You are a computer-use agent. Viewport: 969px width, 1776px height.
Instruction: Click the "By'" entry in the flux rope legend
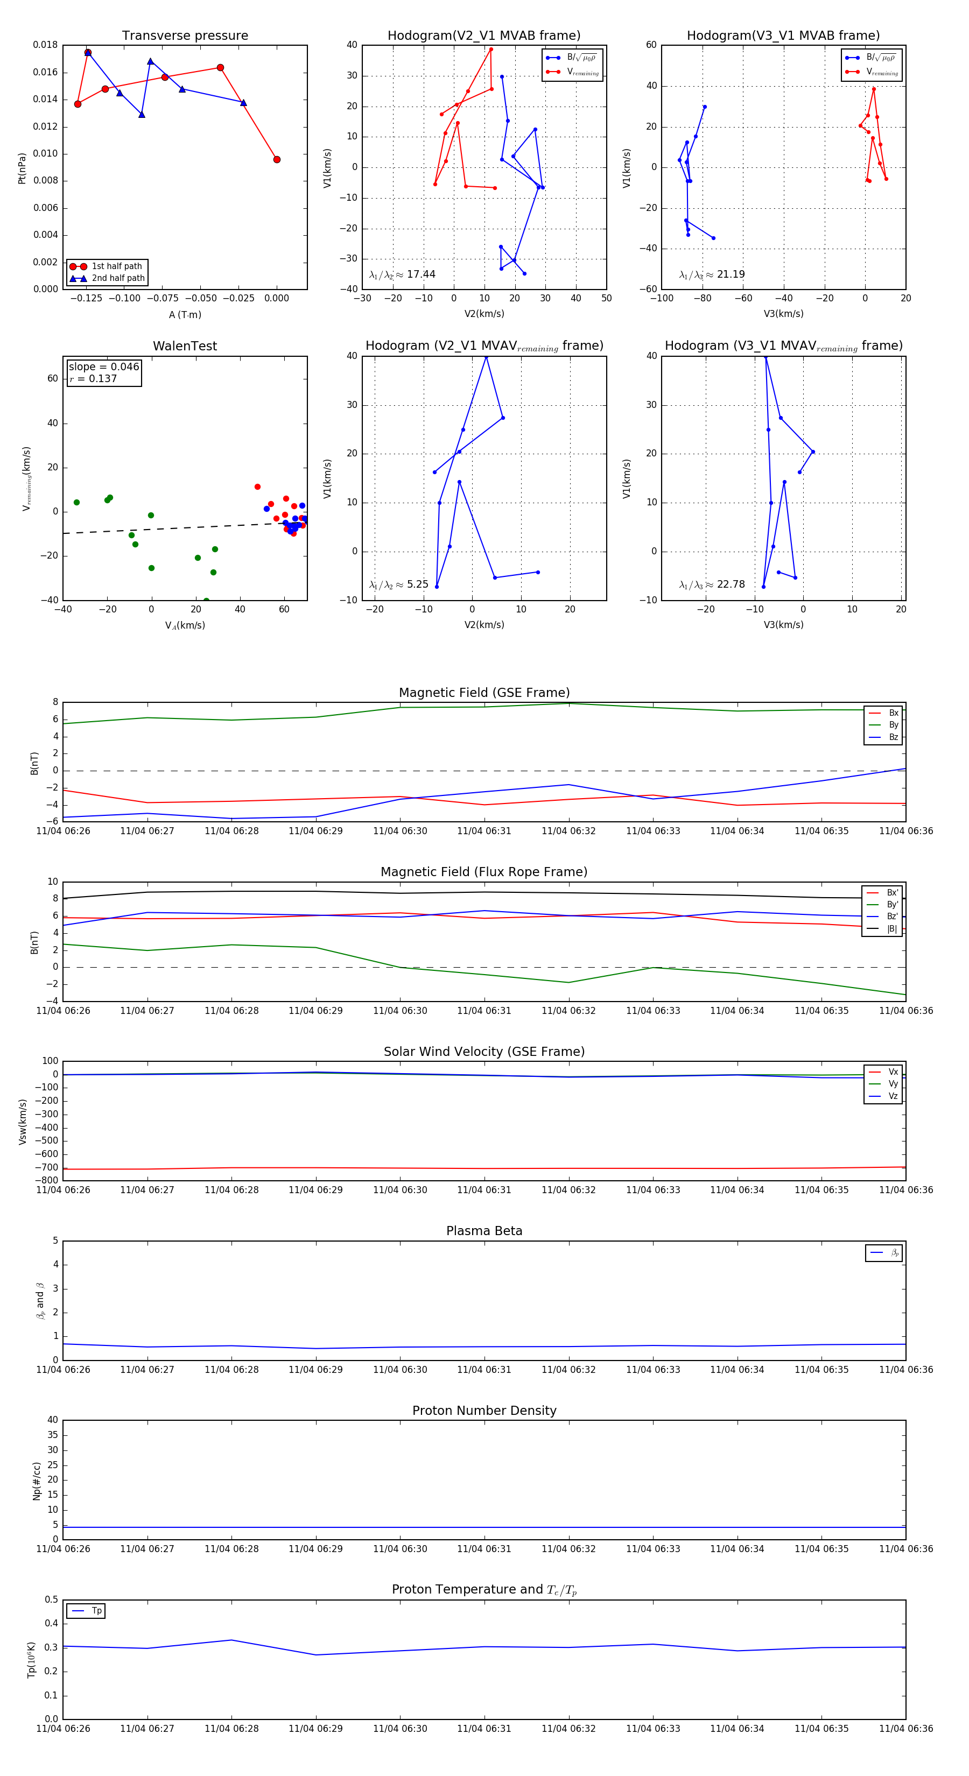coord(883,905)
